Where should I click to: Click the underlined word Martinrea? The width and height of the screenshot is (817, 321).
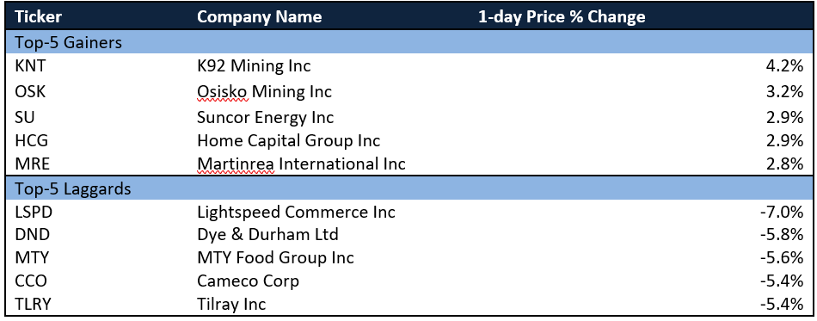click(236, 164)
